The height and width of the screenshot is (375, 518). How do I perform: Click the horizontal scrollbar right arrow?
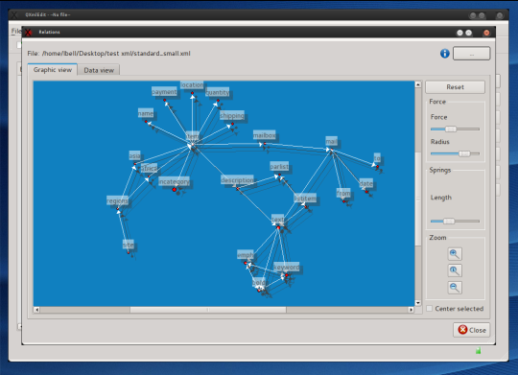(x=411, y=310)
